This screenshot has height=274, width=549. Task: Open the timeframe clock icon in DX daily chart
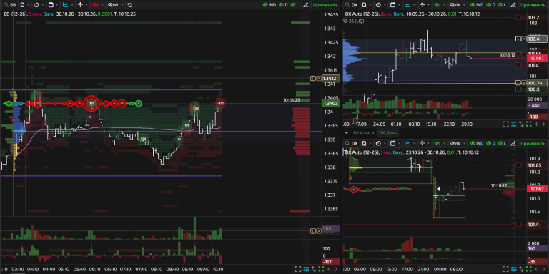[x=378, y=5]
